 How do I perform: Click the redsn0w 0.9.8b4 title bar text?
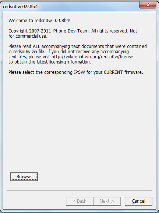(x=20, y=7)
